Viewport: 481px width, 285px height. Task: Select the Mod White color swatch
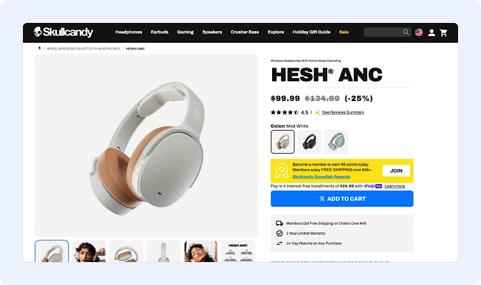click(x=283, y=142)
